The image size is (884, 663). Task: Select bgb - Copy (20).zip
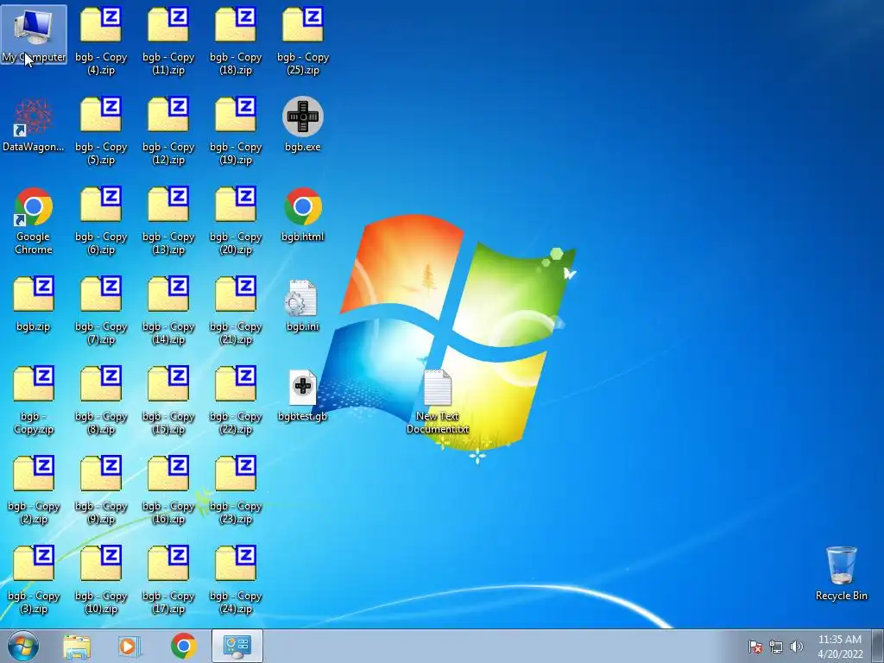click(x=236, y=221)
